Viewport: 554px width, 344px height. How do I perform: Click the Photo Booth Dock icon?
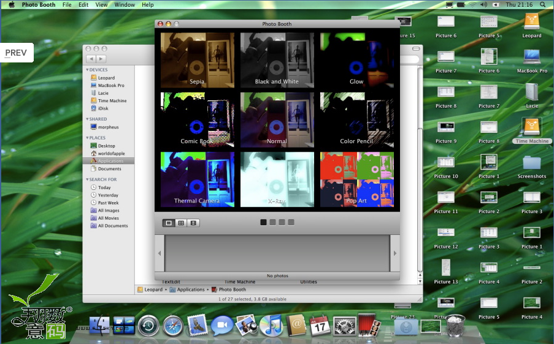369,325
